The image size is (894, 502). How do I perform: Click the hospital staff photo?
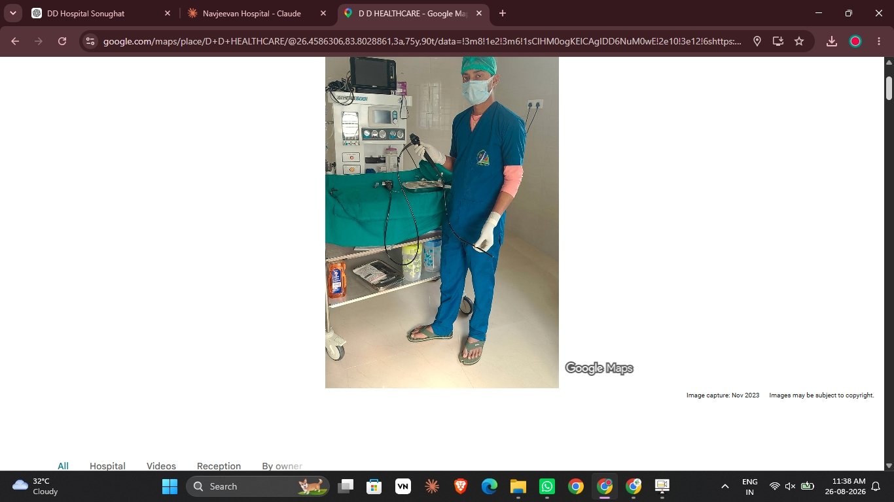coord(442,222)
